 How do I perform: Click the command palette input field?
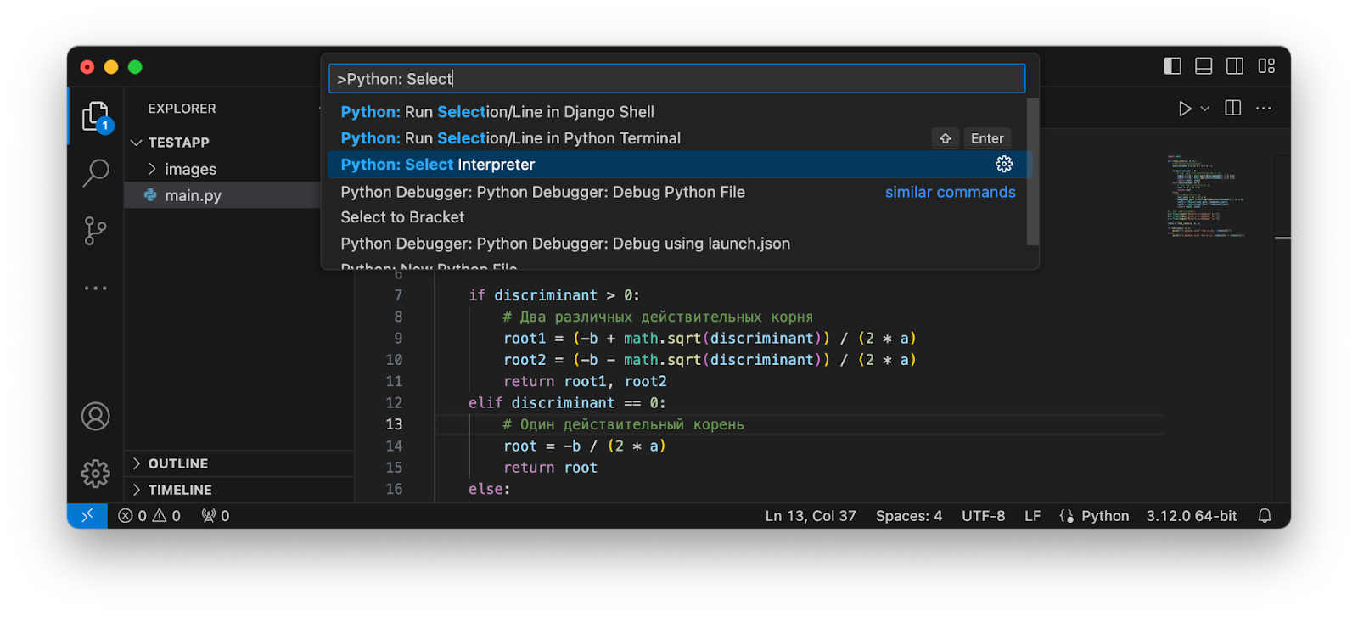tap(677, 79)
